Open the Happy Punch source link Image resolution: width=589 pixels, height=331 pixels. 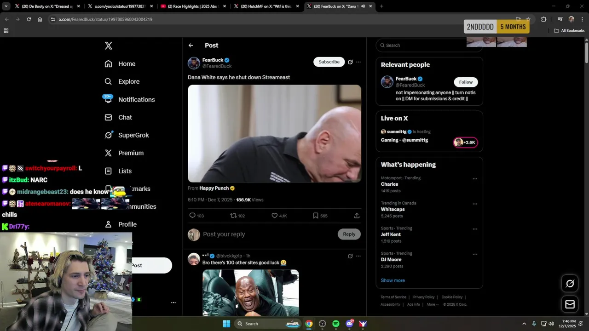217,188
